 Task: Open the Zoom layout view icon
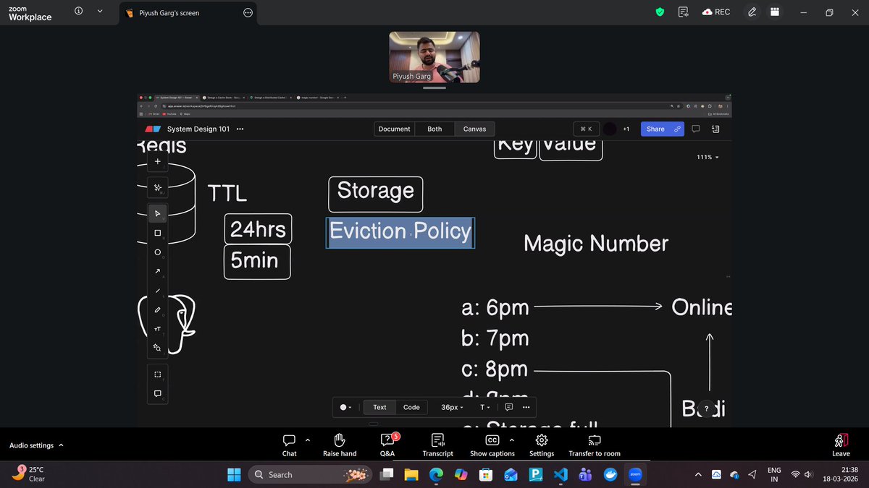pos(775,12)
